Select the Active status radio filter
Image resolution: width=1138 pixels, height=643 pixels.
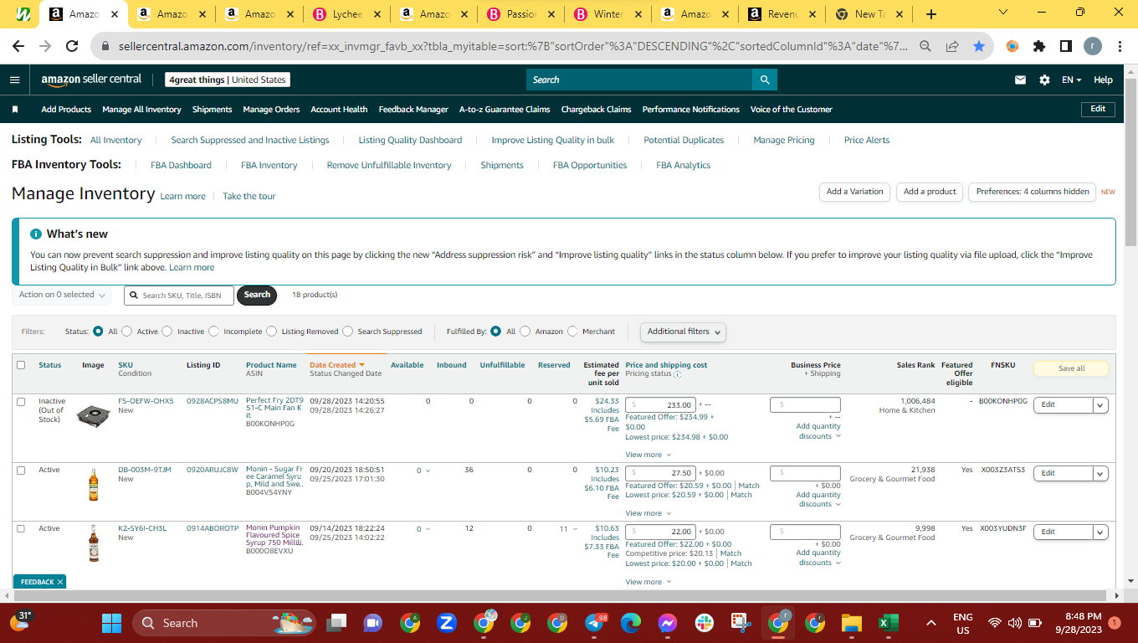tap(127, 332)
